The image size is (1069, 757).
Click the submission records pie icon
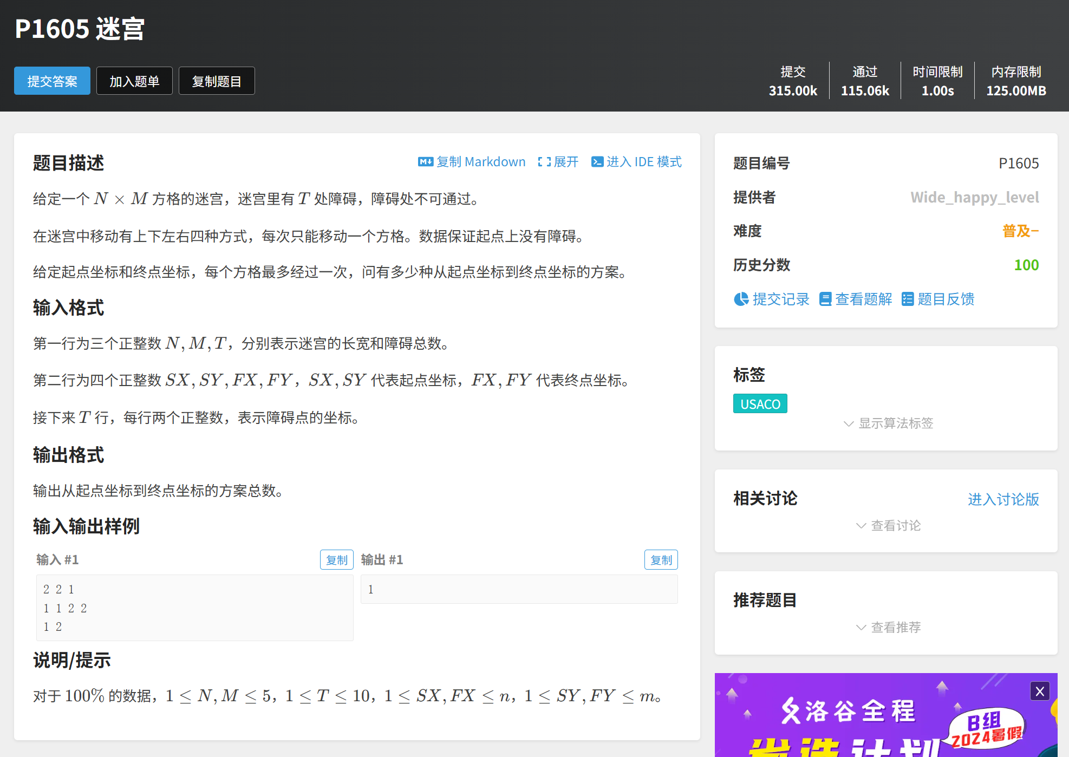[740, 299]
